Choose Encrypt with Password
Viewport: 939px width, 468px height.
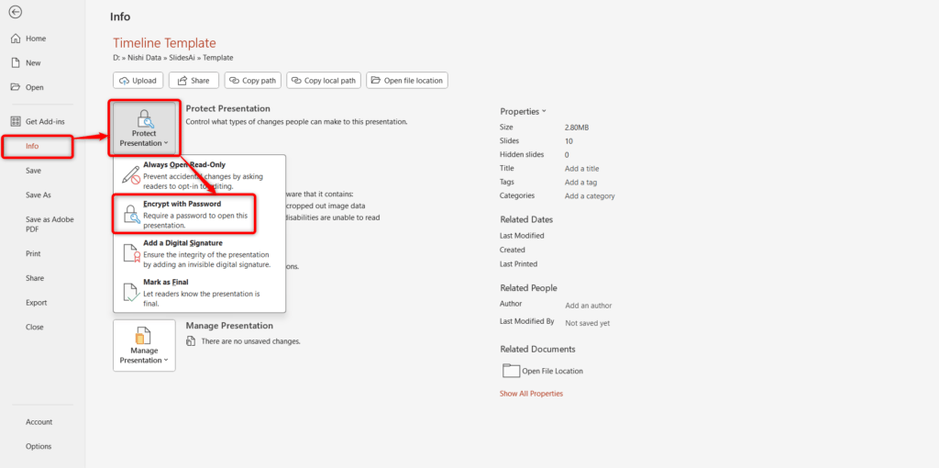200,214
